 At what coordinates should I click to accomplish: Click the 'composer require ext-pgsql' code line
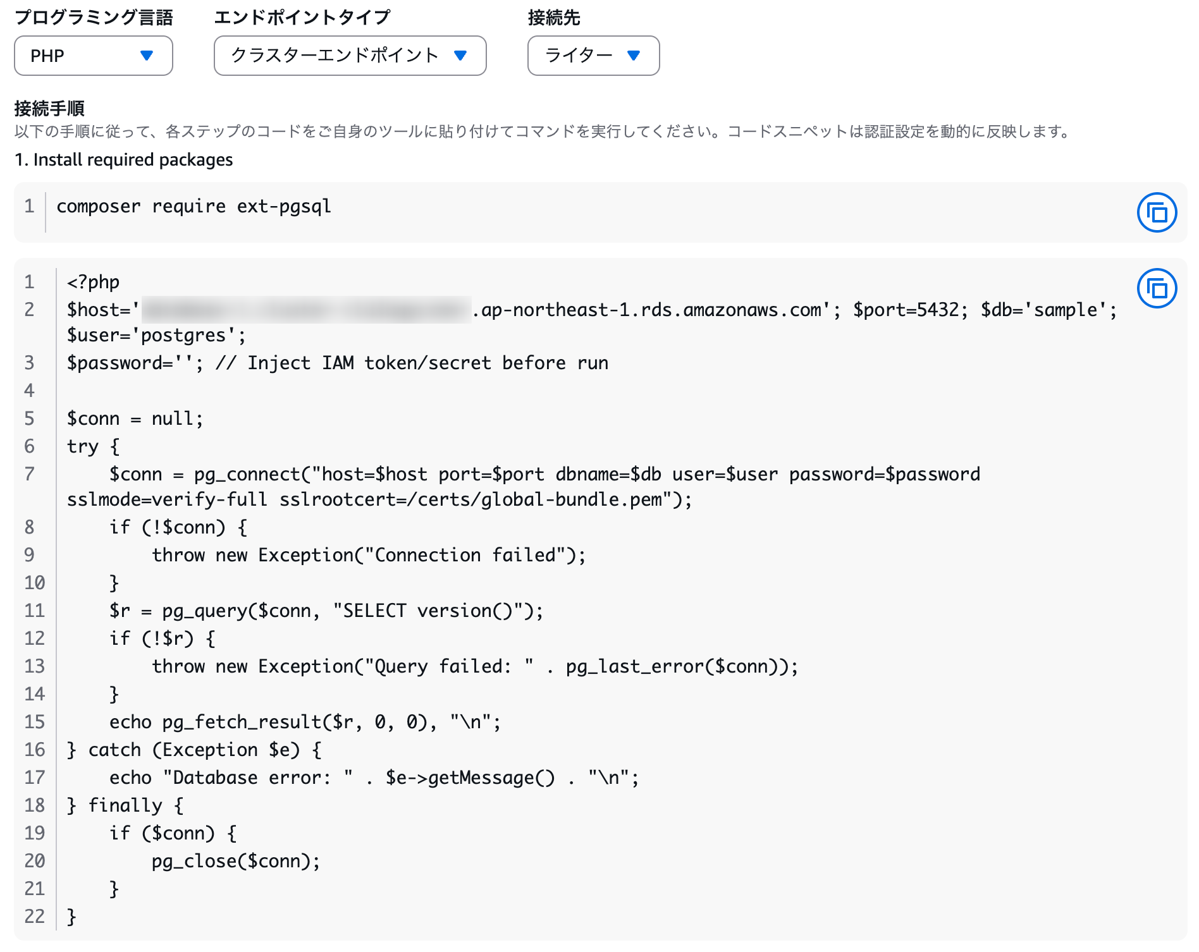pos(194,207)
